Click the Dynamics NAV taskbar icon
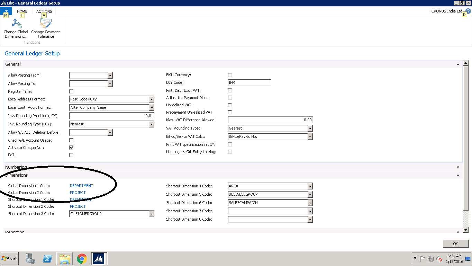472x266 pixels. pos(98,258)
